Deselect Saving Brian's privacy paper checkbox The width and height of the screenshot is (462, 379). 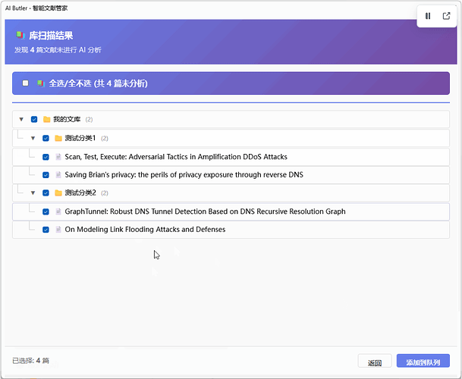coord(46,175)
